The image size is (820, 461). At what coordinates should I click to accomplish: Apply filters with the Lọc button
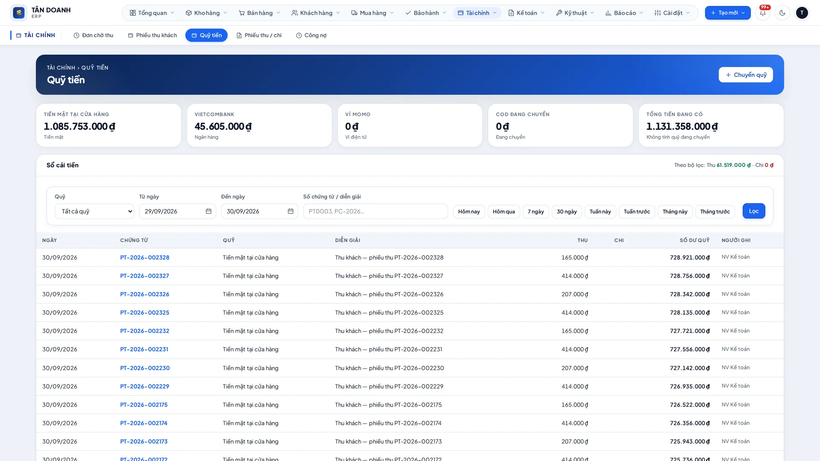tap(753, 211)
